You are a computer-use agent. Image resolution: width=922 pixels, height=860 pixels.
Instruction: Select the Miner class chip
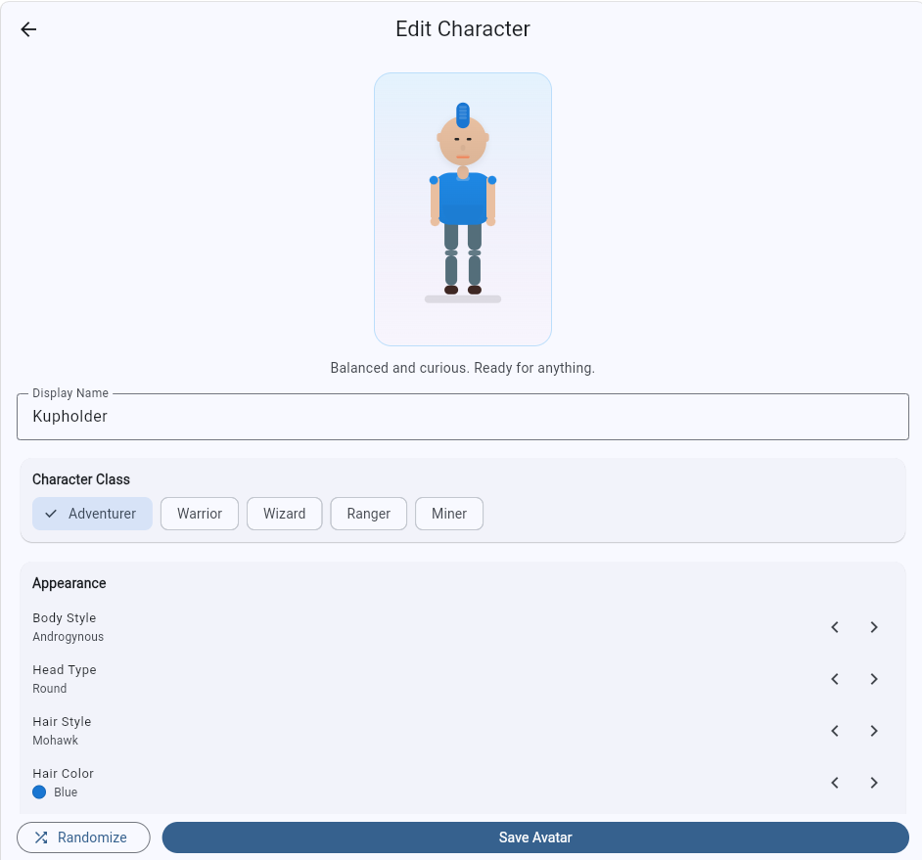[448, 514]
